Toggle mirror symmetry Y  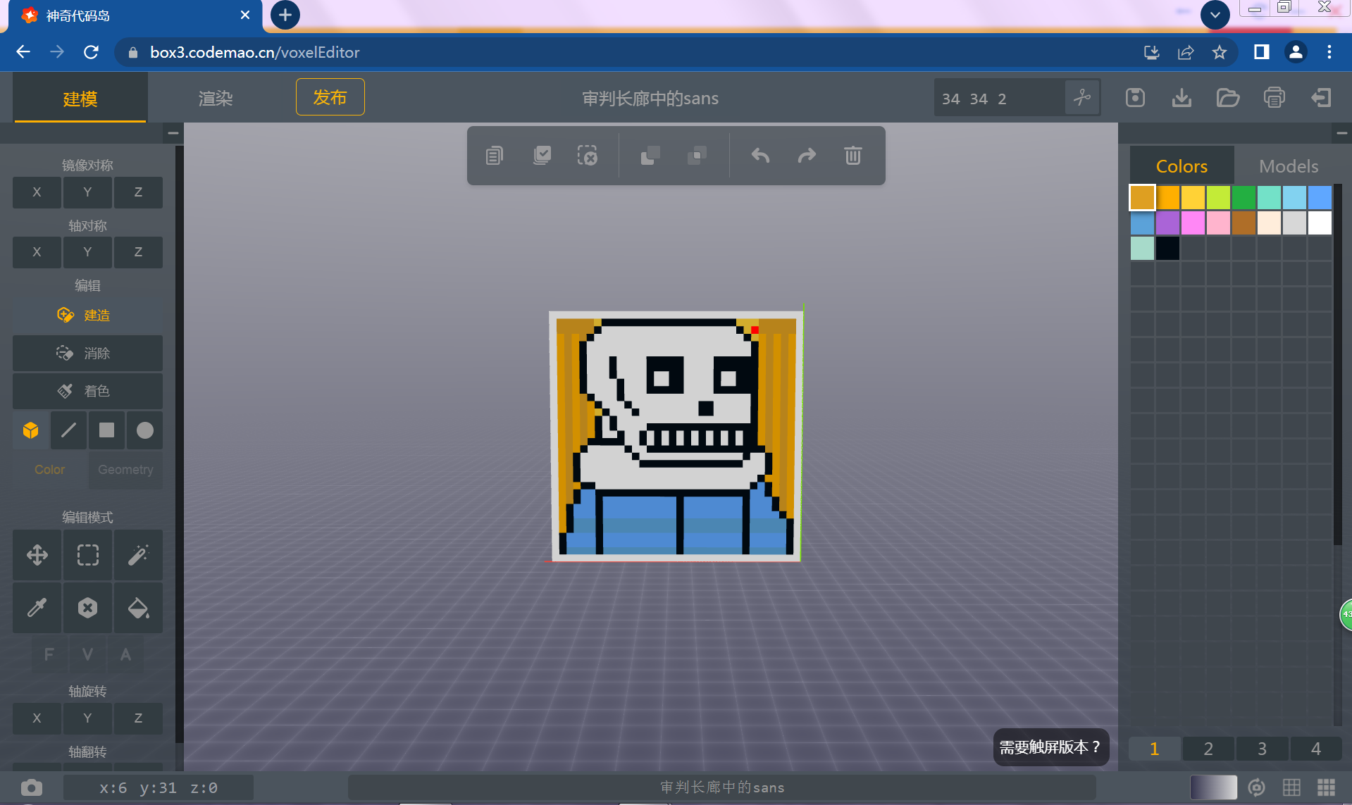87,192
